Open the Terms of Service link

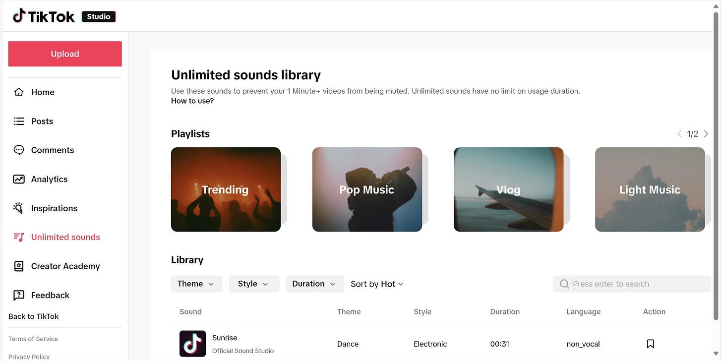click(x=33, y=339)
